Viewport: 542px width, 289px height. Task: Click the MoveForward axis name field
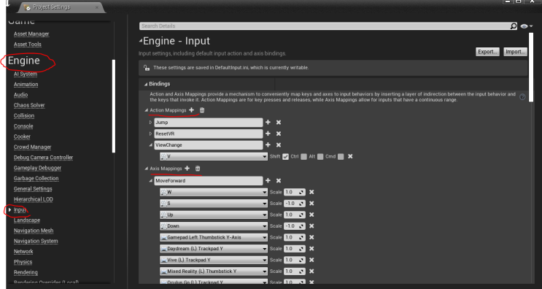(x=209, y=180)
